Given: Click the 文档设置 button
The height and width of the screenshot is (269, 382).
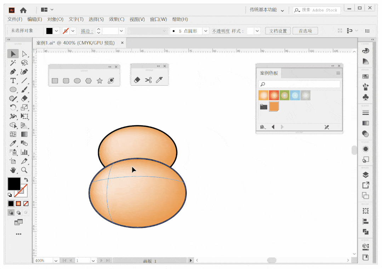Looking at the screenshot, I should click(278, 31).
